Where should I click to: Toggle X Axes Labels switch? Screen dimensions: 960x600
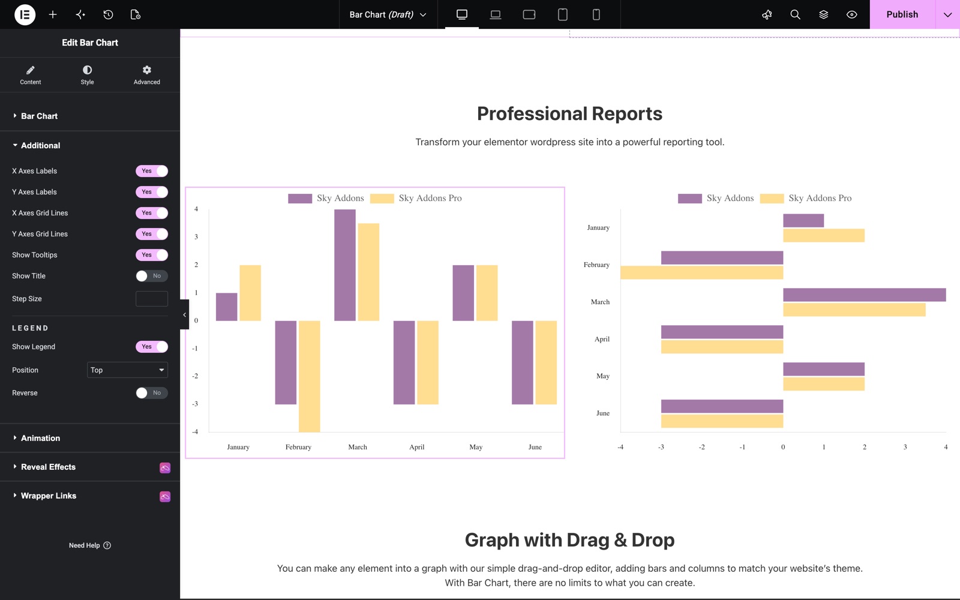pyautogui.click(x=152, y=171)
